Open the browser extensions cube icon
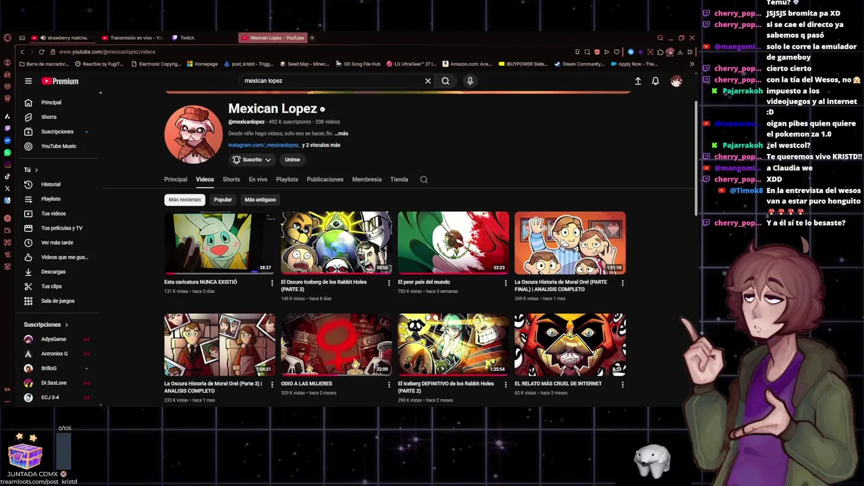The width and height of the screenshot is (864, 486). point(660,52)
